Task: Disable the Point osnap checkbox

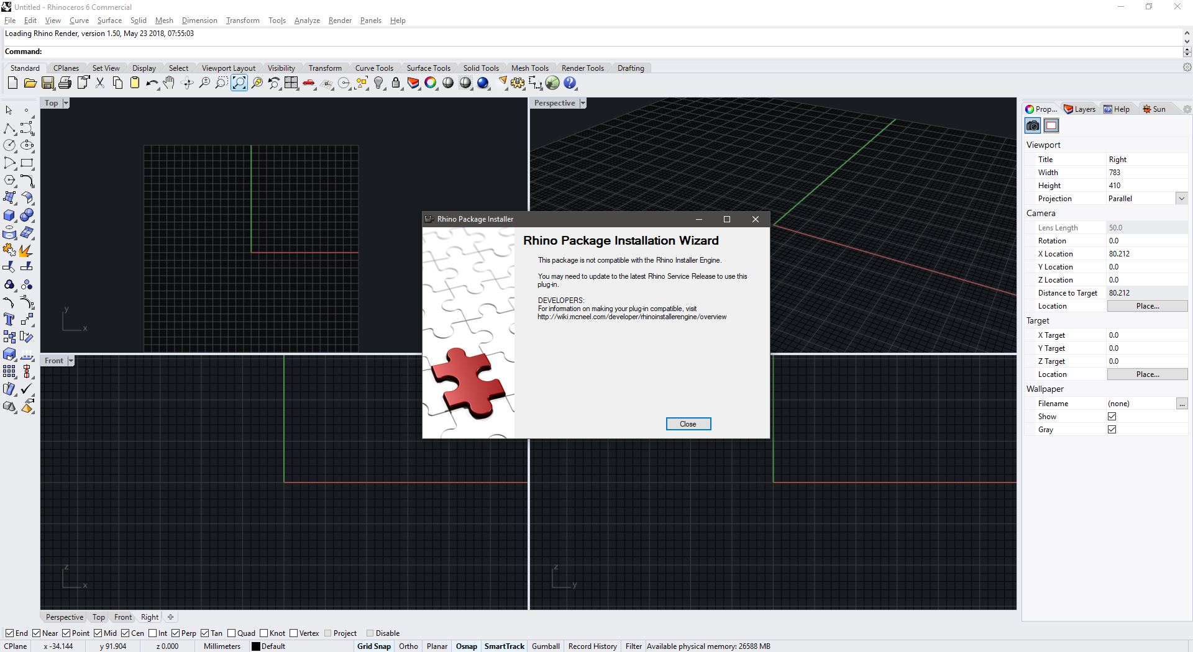Action: (66, 633)
